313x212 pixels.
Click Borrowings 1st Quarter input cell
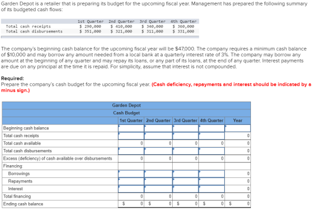pyautogui.click(x=131, y=174)
